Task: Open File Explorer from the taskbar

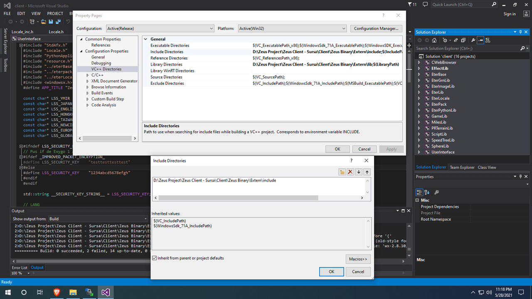Action: (x=73, y=292)
